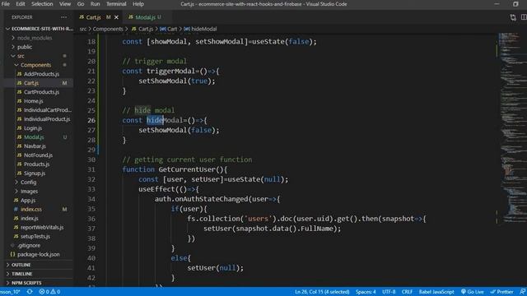Change indentation via Spaces: 4
527x296 pixels.
[366, 292]
